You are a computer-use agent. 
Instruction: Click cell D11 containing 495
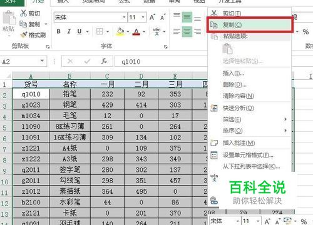[141, 191]
